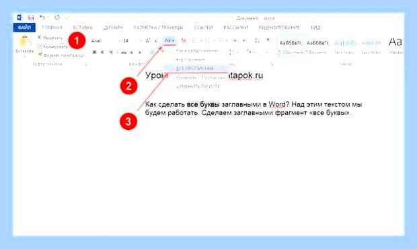Open the Aa change case dropdown button
The width and height of the screenshot is (417, 249).
click(169, 40)
